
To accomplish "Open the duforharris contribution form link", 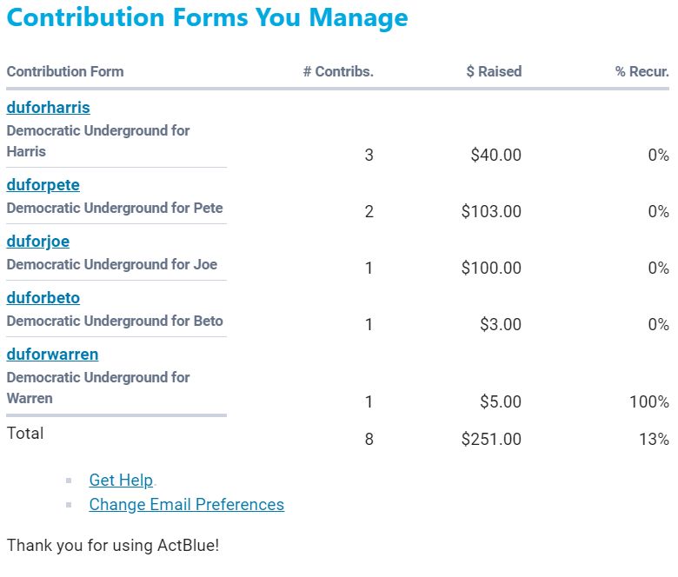I will tap(48, 108).
